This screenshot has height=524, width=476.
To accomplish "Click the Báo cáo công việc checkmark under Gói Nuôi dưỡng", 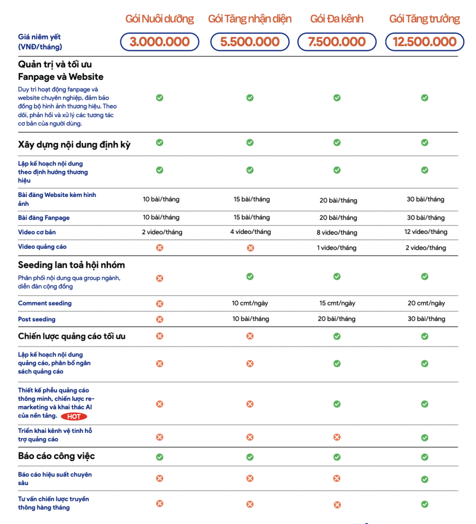I will (160, 456).
